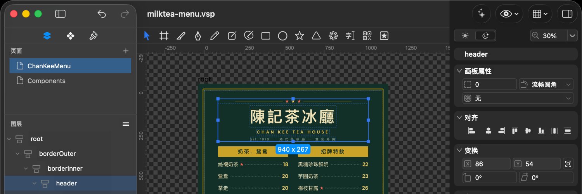The image size is (582, 194).
Task: Select the arrow selection tool
Action: point(147,36)
